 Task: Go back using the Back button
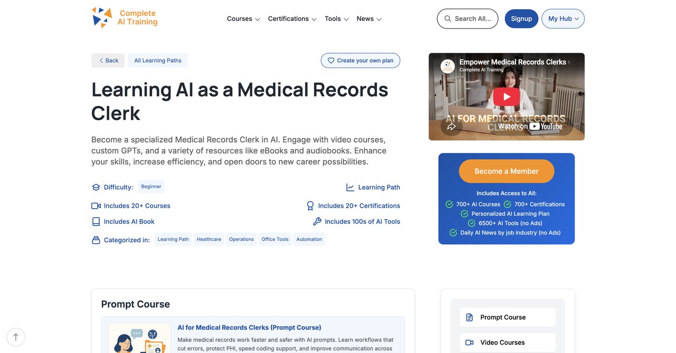(x=108, y=61)
